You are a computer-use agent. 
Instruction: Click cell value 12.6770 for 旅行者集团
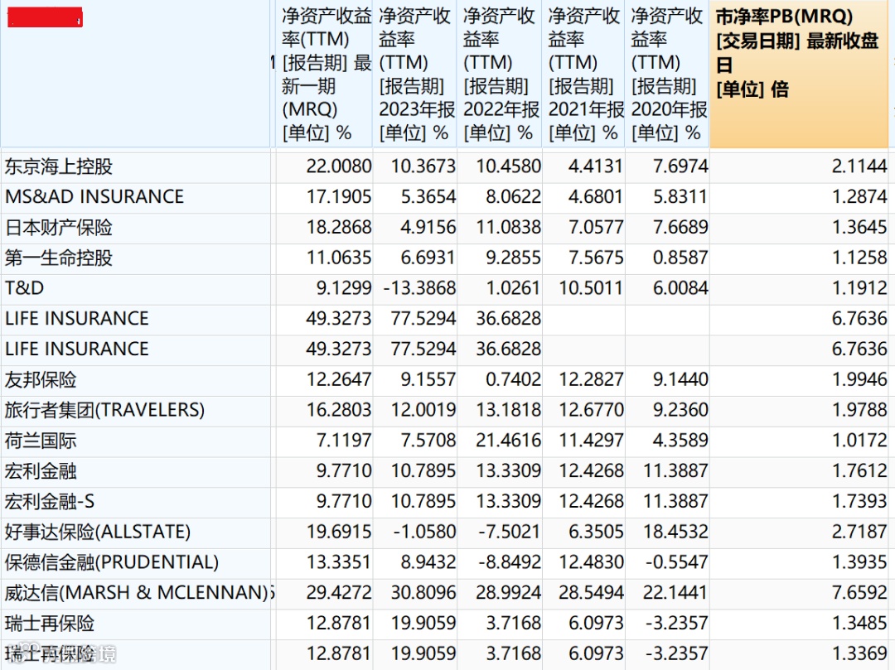click(x=592, y=410)
